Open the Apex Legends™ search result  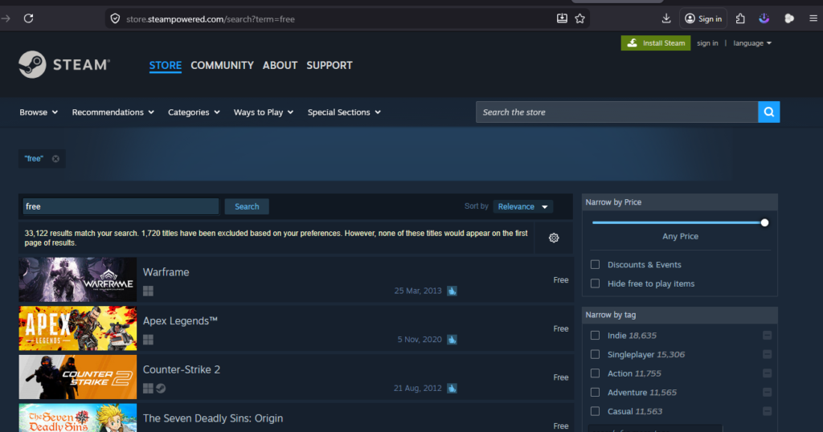(296, 328)
